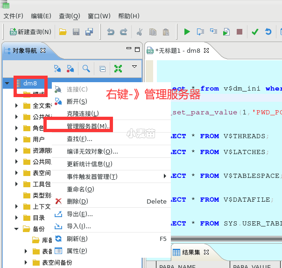Open the 事件触发器管理(T) submenu
Screen dimensions: 282x268
click(92, 176)
